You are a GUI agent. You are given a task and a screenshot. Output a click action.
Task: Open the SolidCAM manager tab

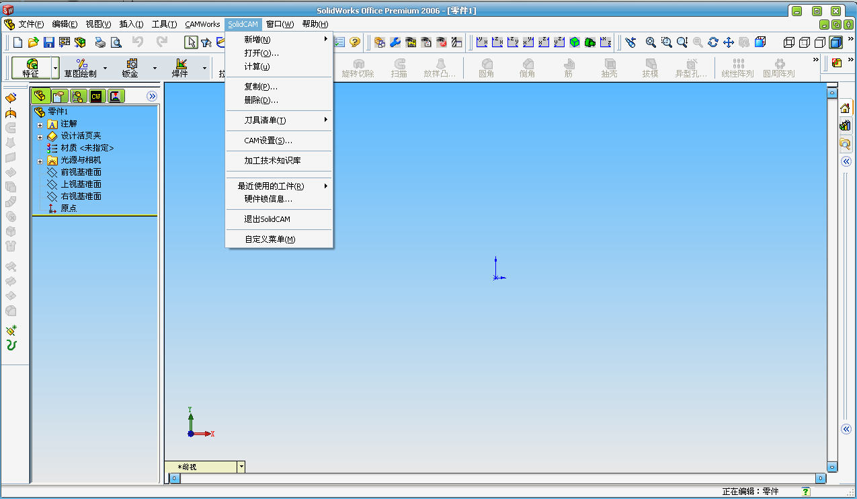(x=116, y=96)
